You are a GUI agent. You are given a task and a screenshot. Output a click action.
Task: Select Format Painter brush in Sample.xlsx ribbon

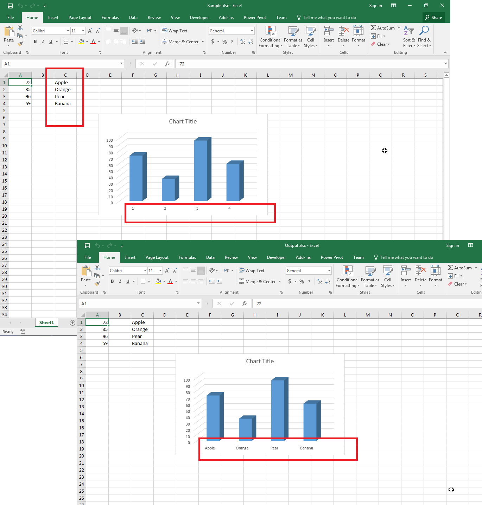[x=20, y=44]
